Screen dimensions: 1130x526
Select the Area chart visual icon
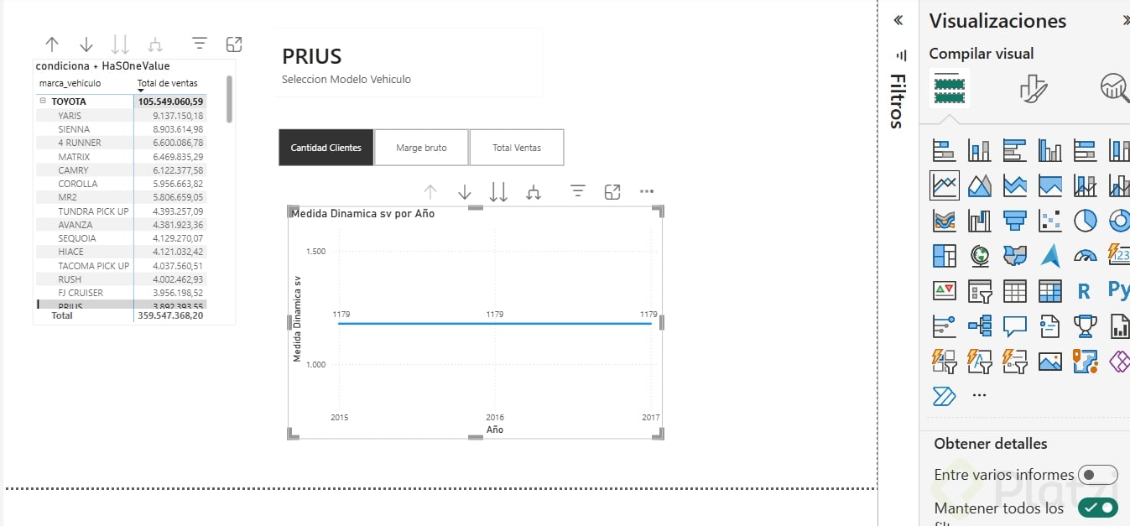pos(980,185)
